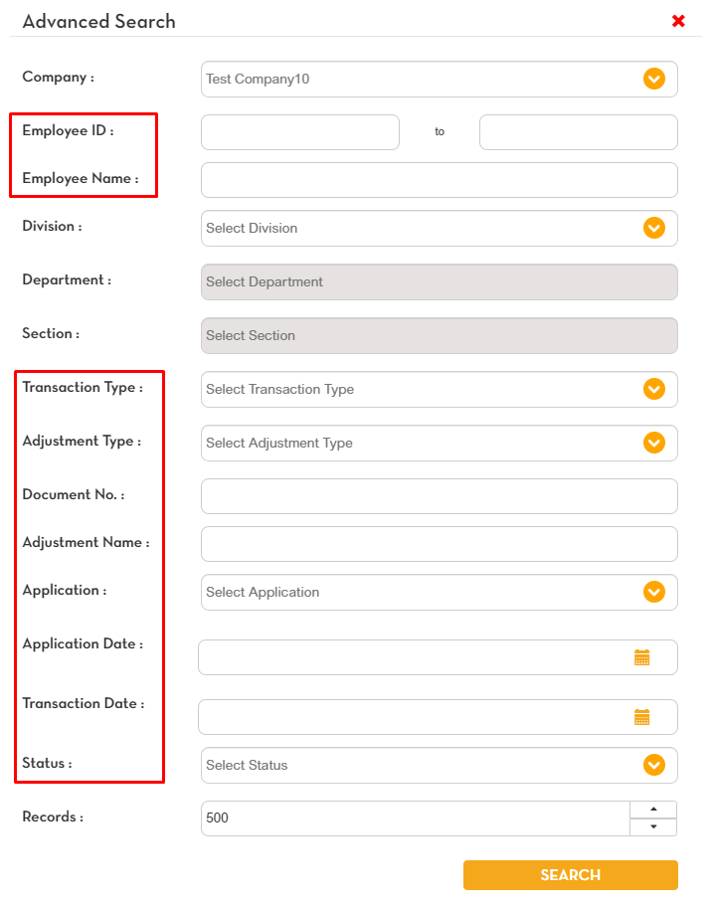
Task: Open the Select Division combo box
Action: tap(439, 228)
